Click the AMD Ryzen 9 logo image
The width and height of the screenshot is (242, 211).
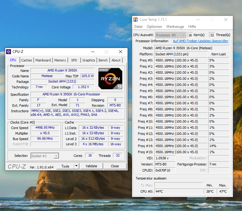point(110,79)
